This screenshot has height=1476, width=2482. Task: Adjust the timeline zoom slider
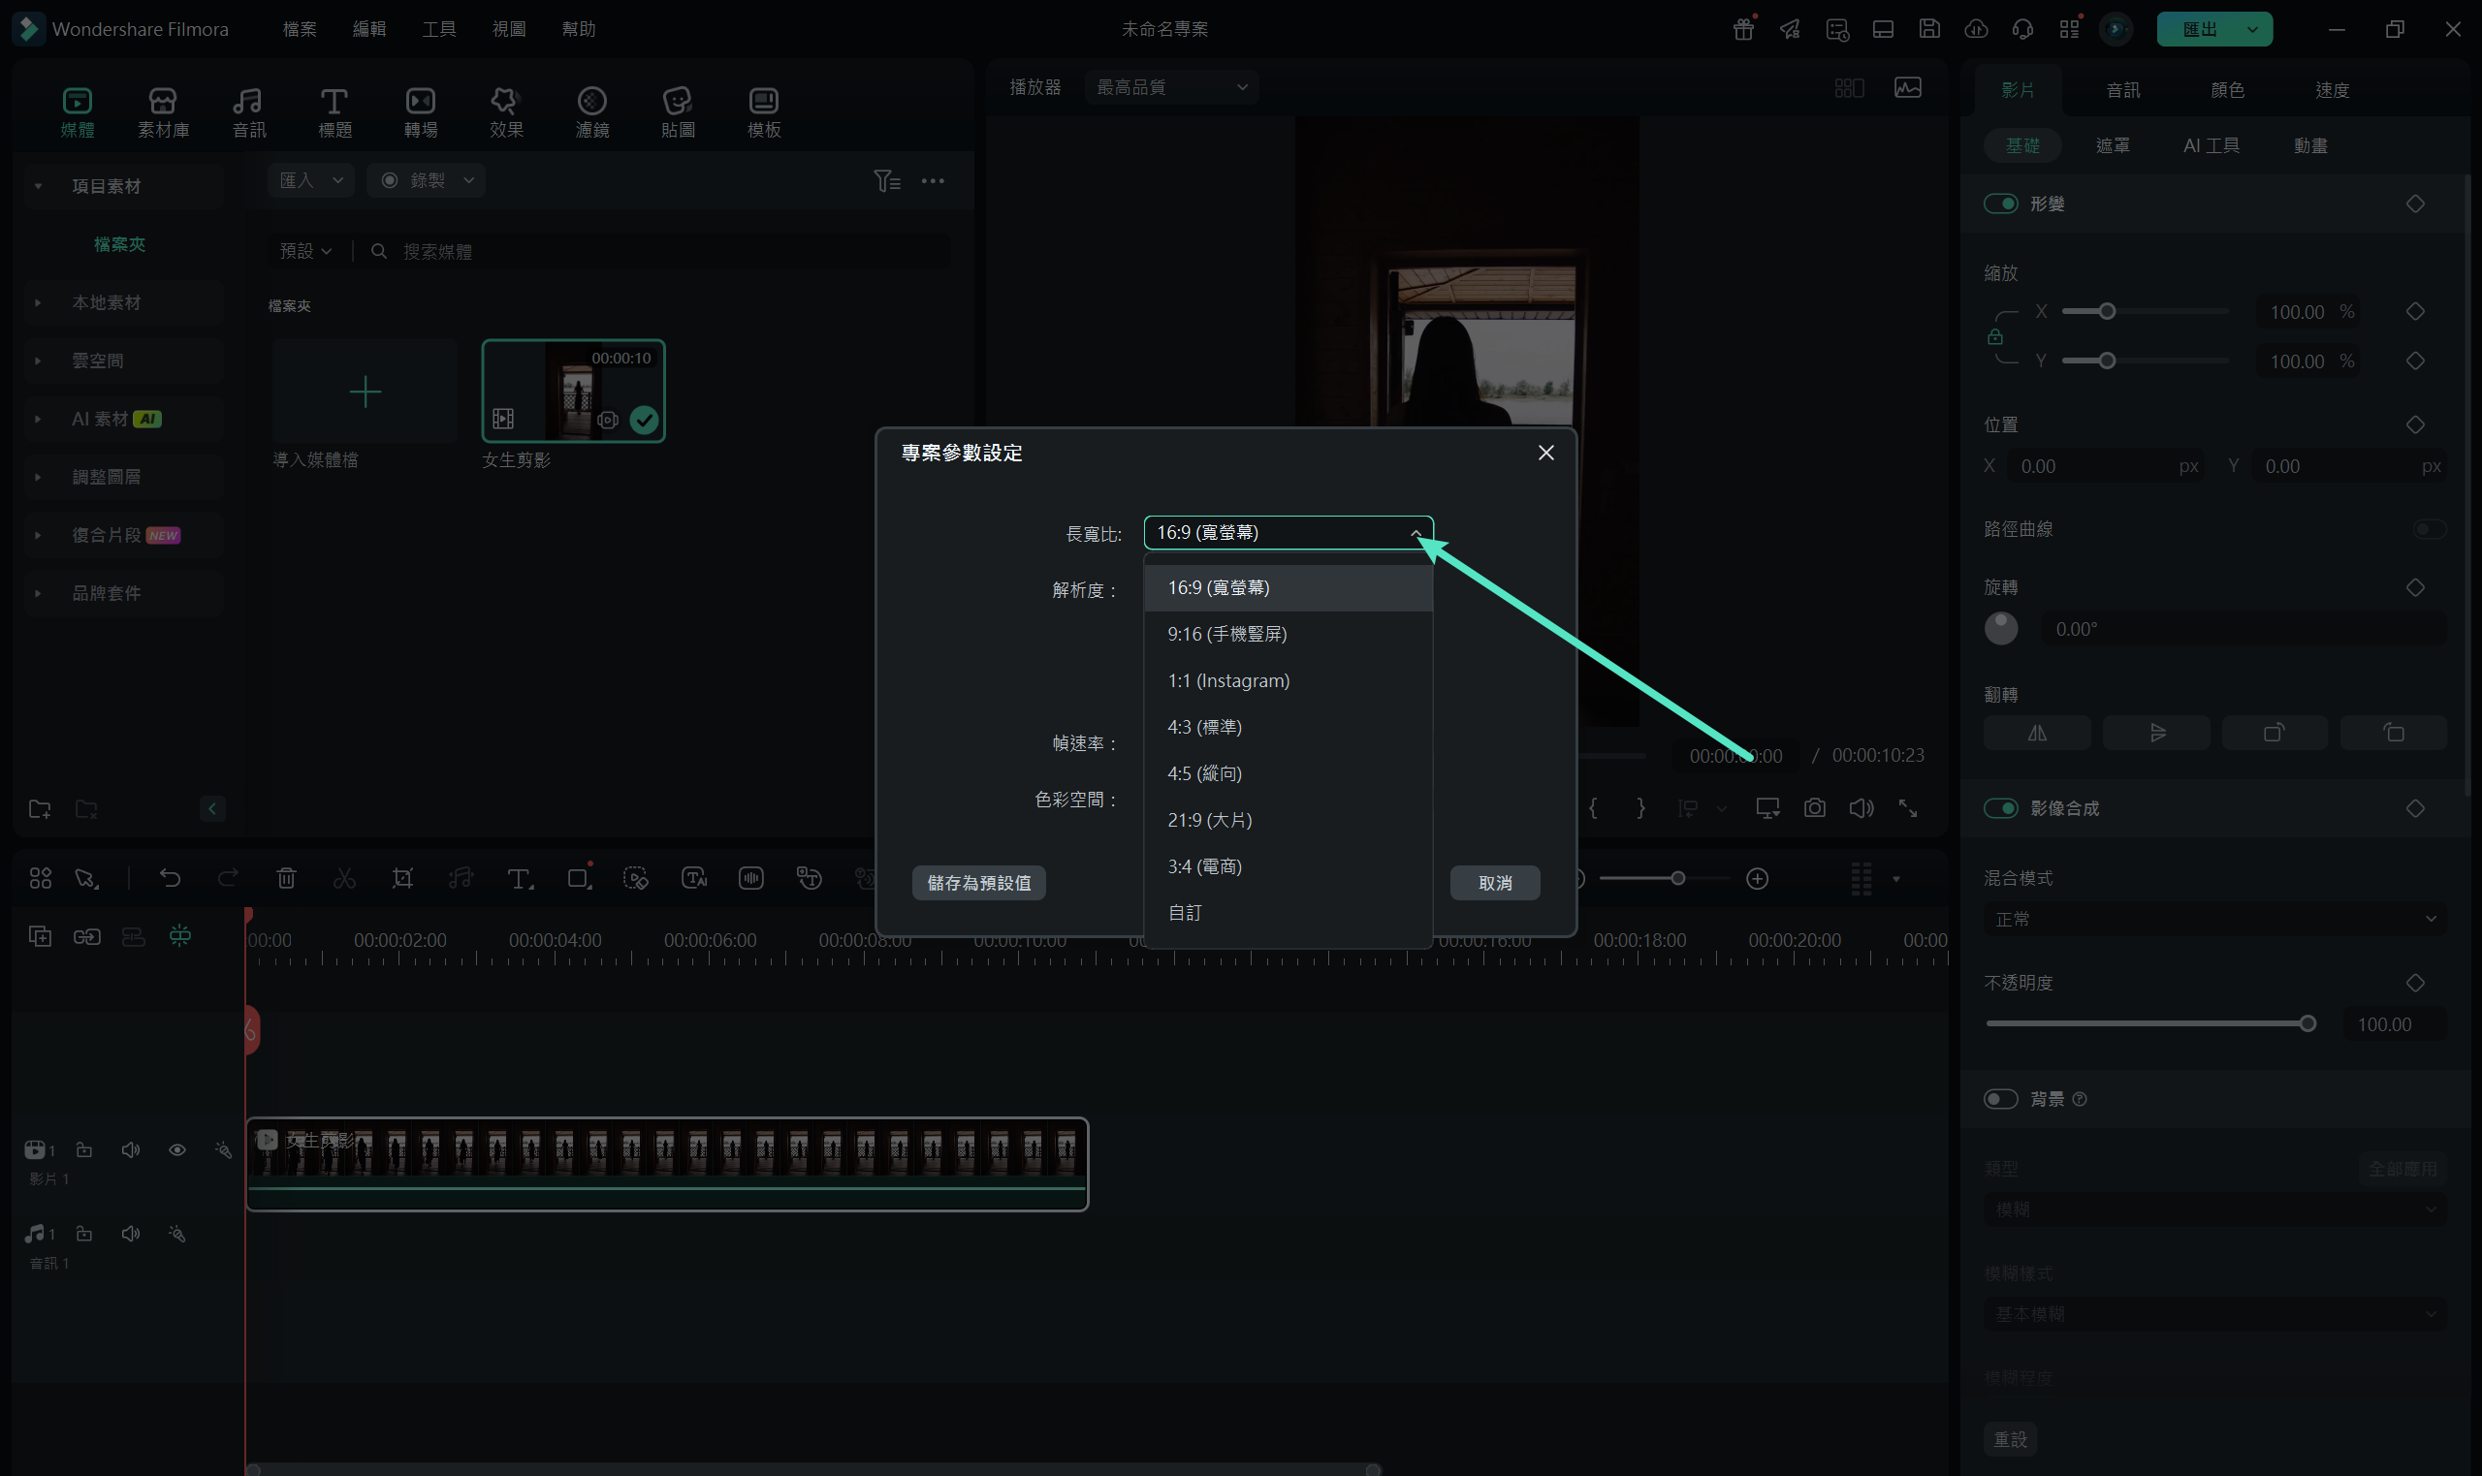(x=1667, y=879)
